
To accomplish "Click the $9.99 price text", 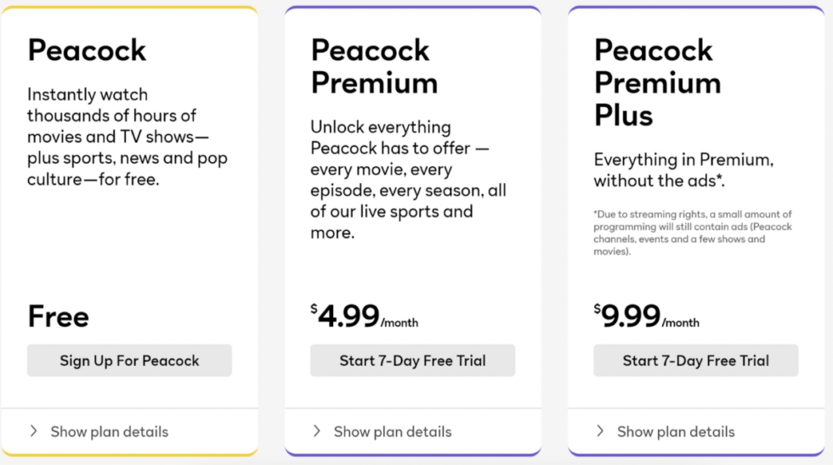I will click(x=631, y=317).
